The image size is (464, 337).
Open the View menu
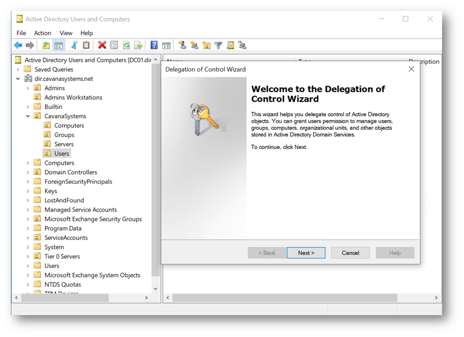(66, 33)
